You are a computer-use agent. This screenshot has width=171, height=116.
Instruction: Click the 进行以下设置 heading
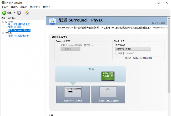tap(59, 37)
